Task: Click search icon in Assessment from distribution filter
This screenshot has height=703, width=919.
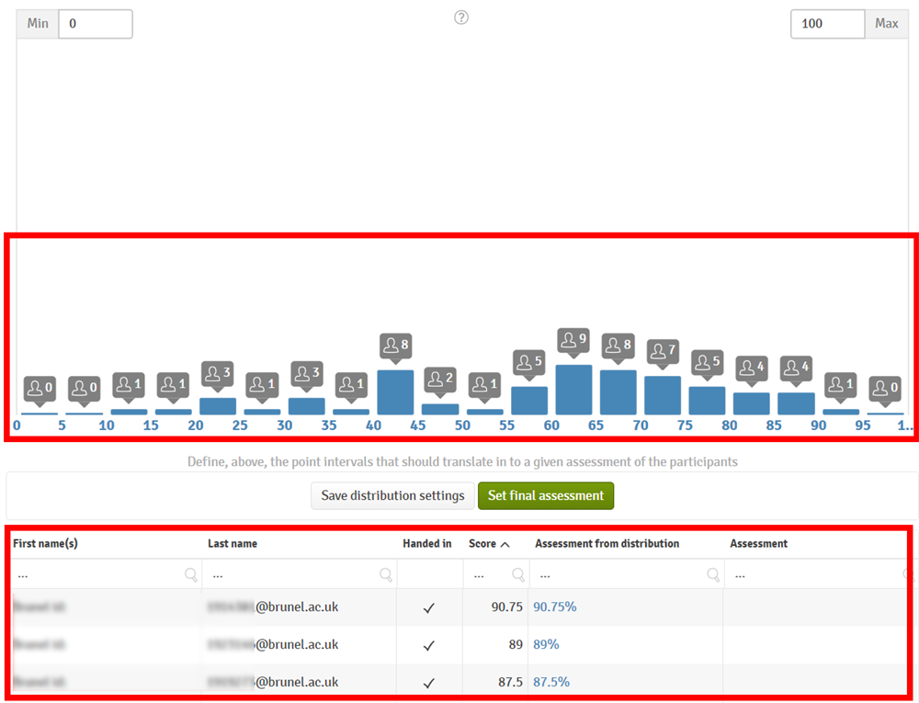Action: coord(713,575)
